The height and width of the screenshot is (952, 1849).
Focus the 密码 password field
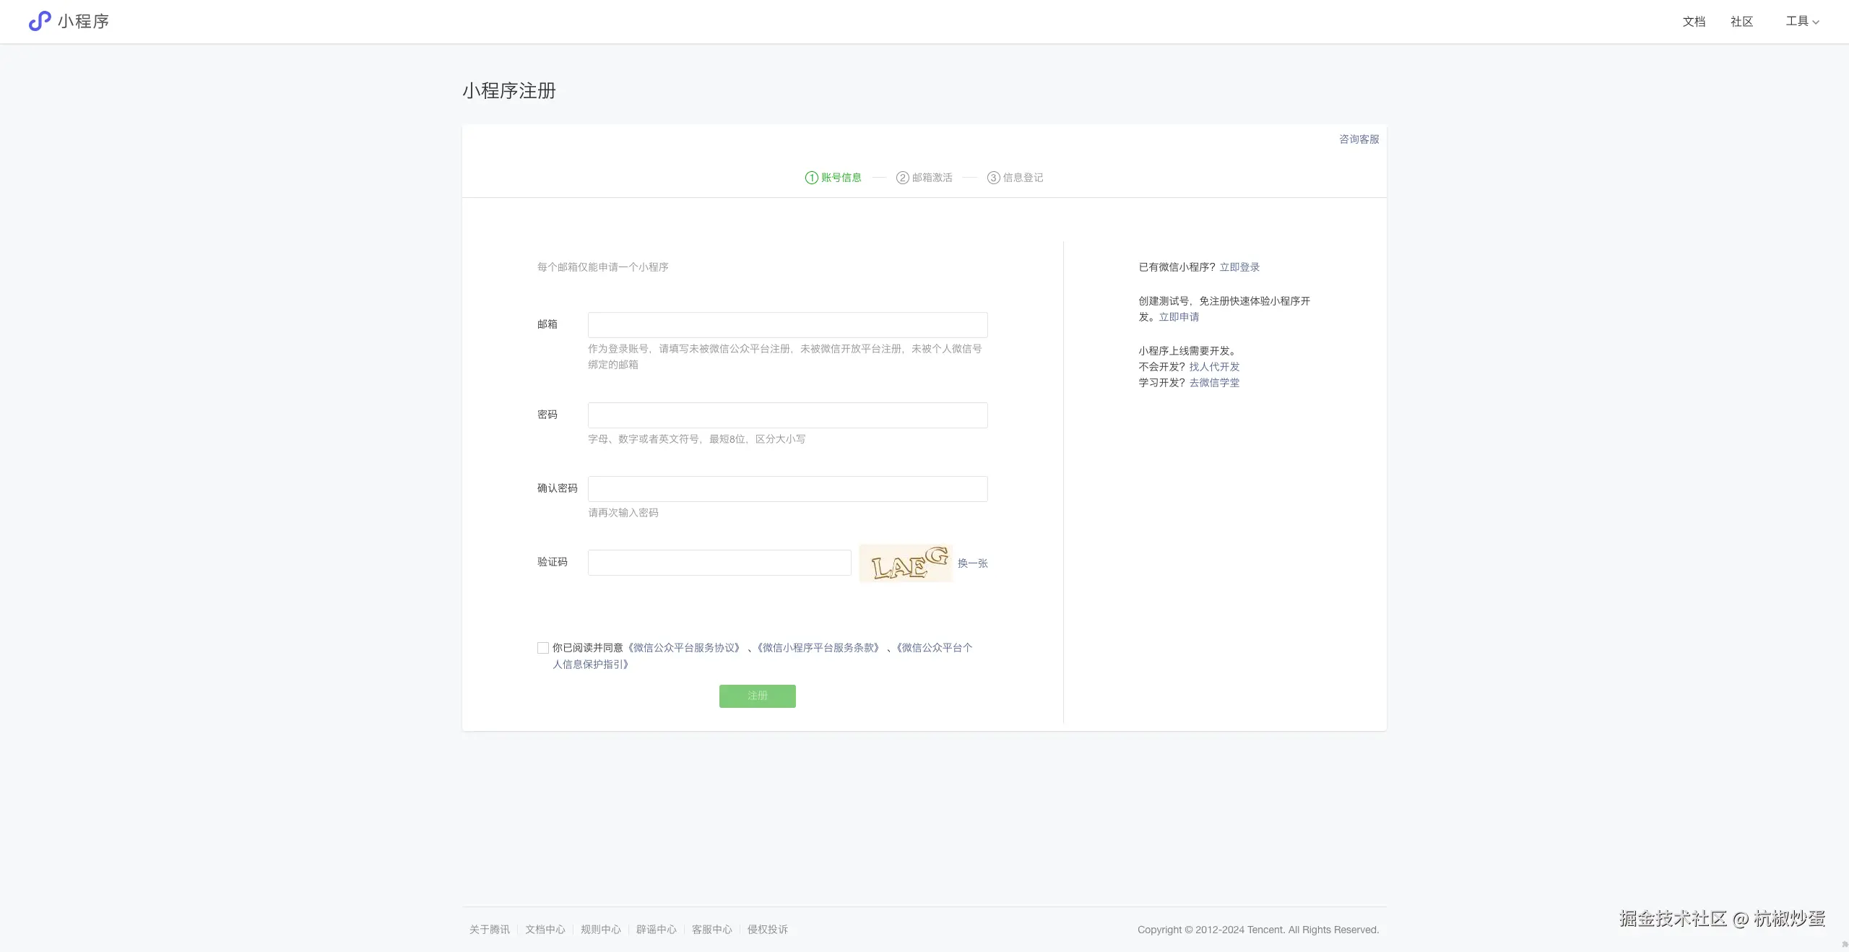coord(787,415)
